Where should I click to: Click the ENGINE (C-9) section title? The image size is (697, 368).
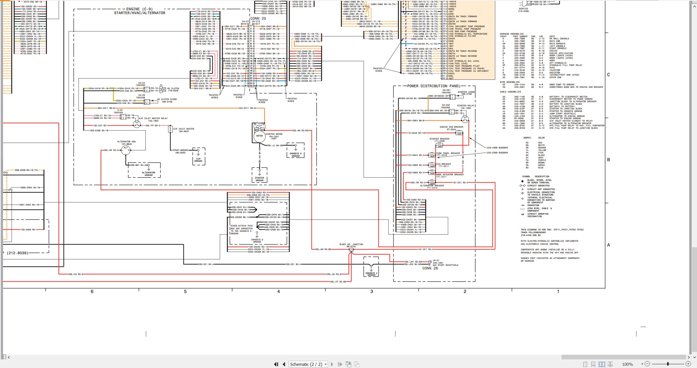[x=139, y=9]
